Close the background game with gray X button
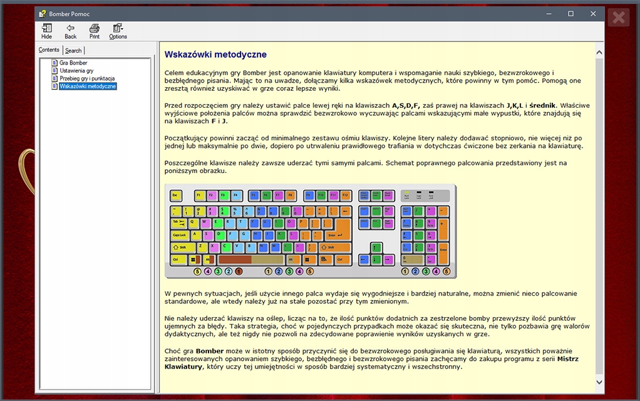This screenshot has height=401, width=640. pos(618,18)
